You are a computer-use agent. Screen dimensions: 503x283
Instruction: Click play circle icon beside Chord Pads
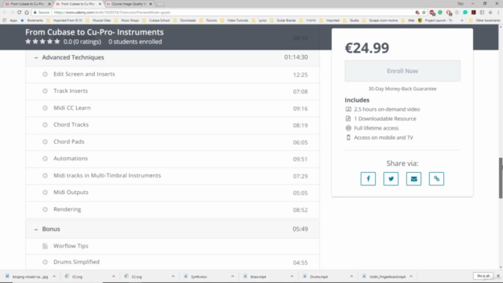point(45,141)
